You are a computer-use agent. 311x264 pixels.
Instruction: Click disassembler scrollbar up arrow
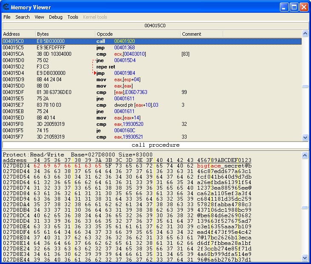[305, 34]
